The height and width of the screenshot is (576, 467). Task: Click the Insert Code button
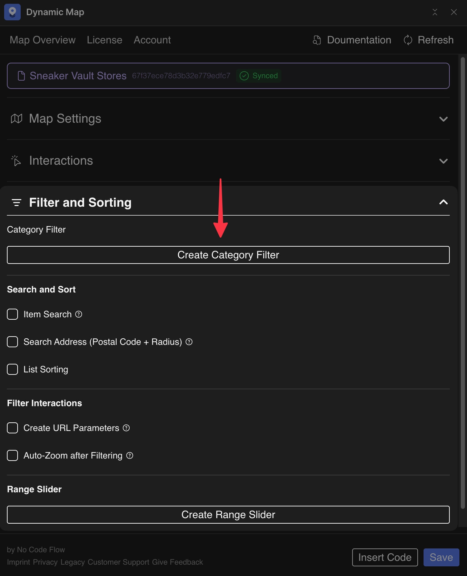click(385, 557)
